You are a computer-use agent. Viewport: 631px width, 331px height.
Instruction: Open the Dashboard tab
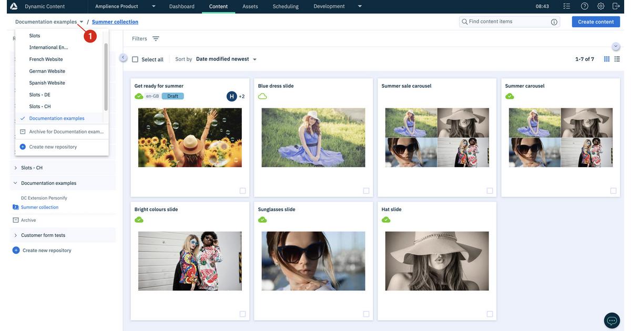(x=182, y=6)
